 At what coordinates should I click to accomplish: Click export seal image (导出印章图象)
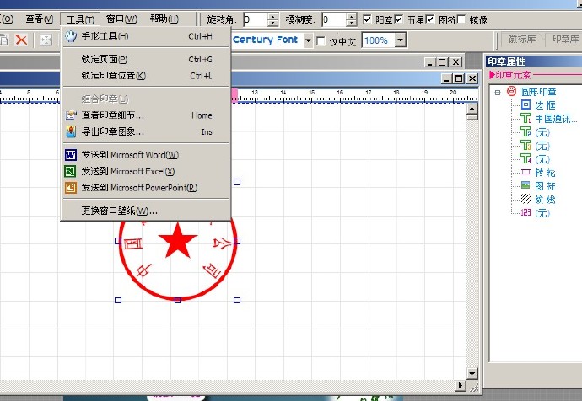click(x=112, y=132)
